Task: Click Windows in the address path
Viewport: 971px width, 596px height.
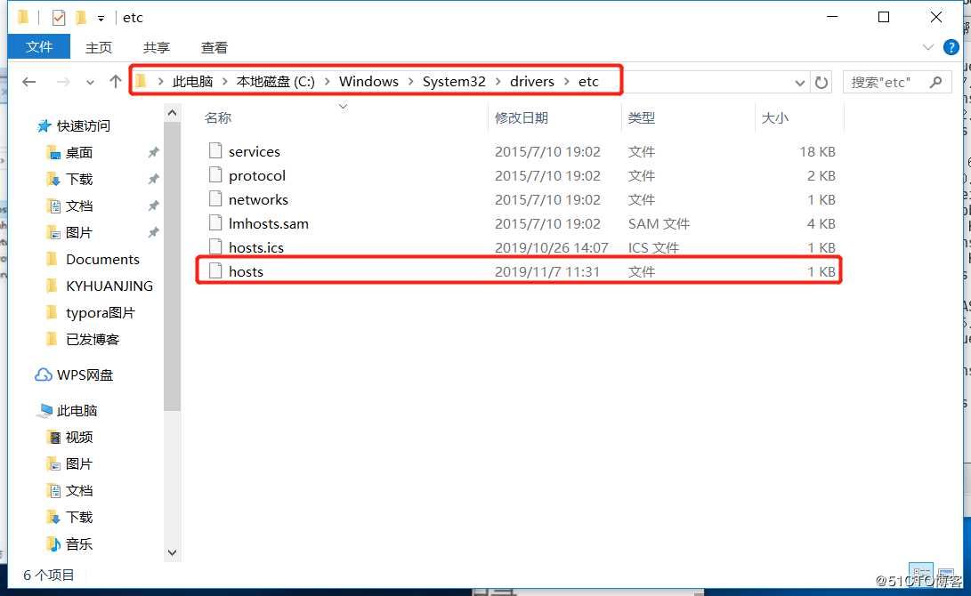Action: point(368,82)
